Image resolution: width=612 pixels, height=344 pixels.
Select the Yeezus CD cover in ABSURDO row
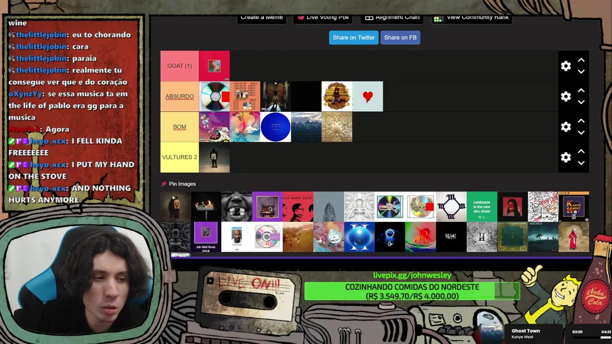click(214, 97)
